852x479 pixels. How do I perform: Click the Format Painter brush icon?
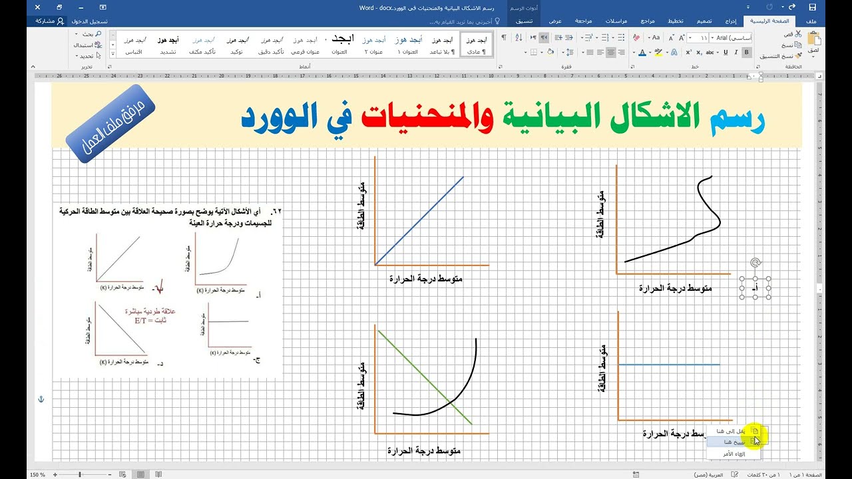799,56
